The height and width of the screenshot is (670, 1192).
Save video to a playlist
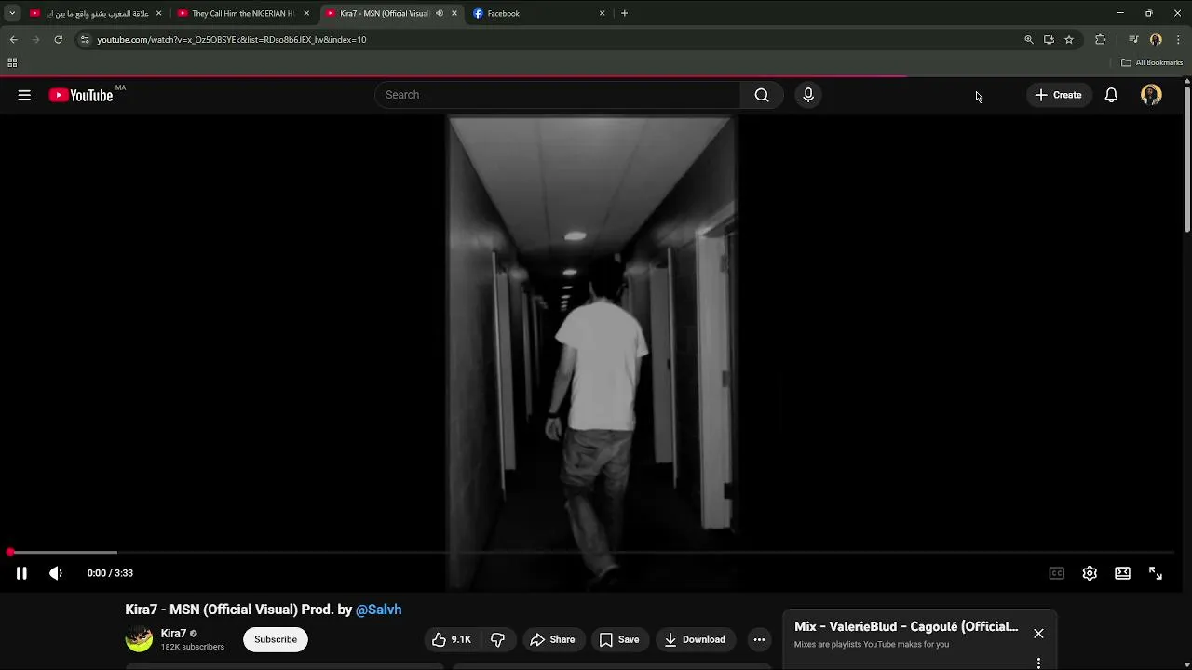coord(619,639)
